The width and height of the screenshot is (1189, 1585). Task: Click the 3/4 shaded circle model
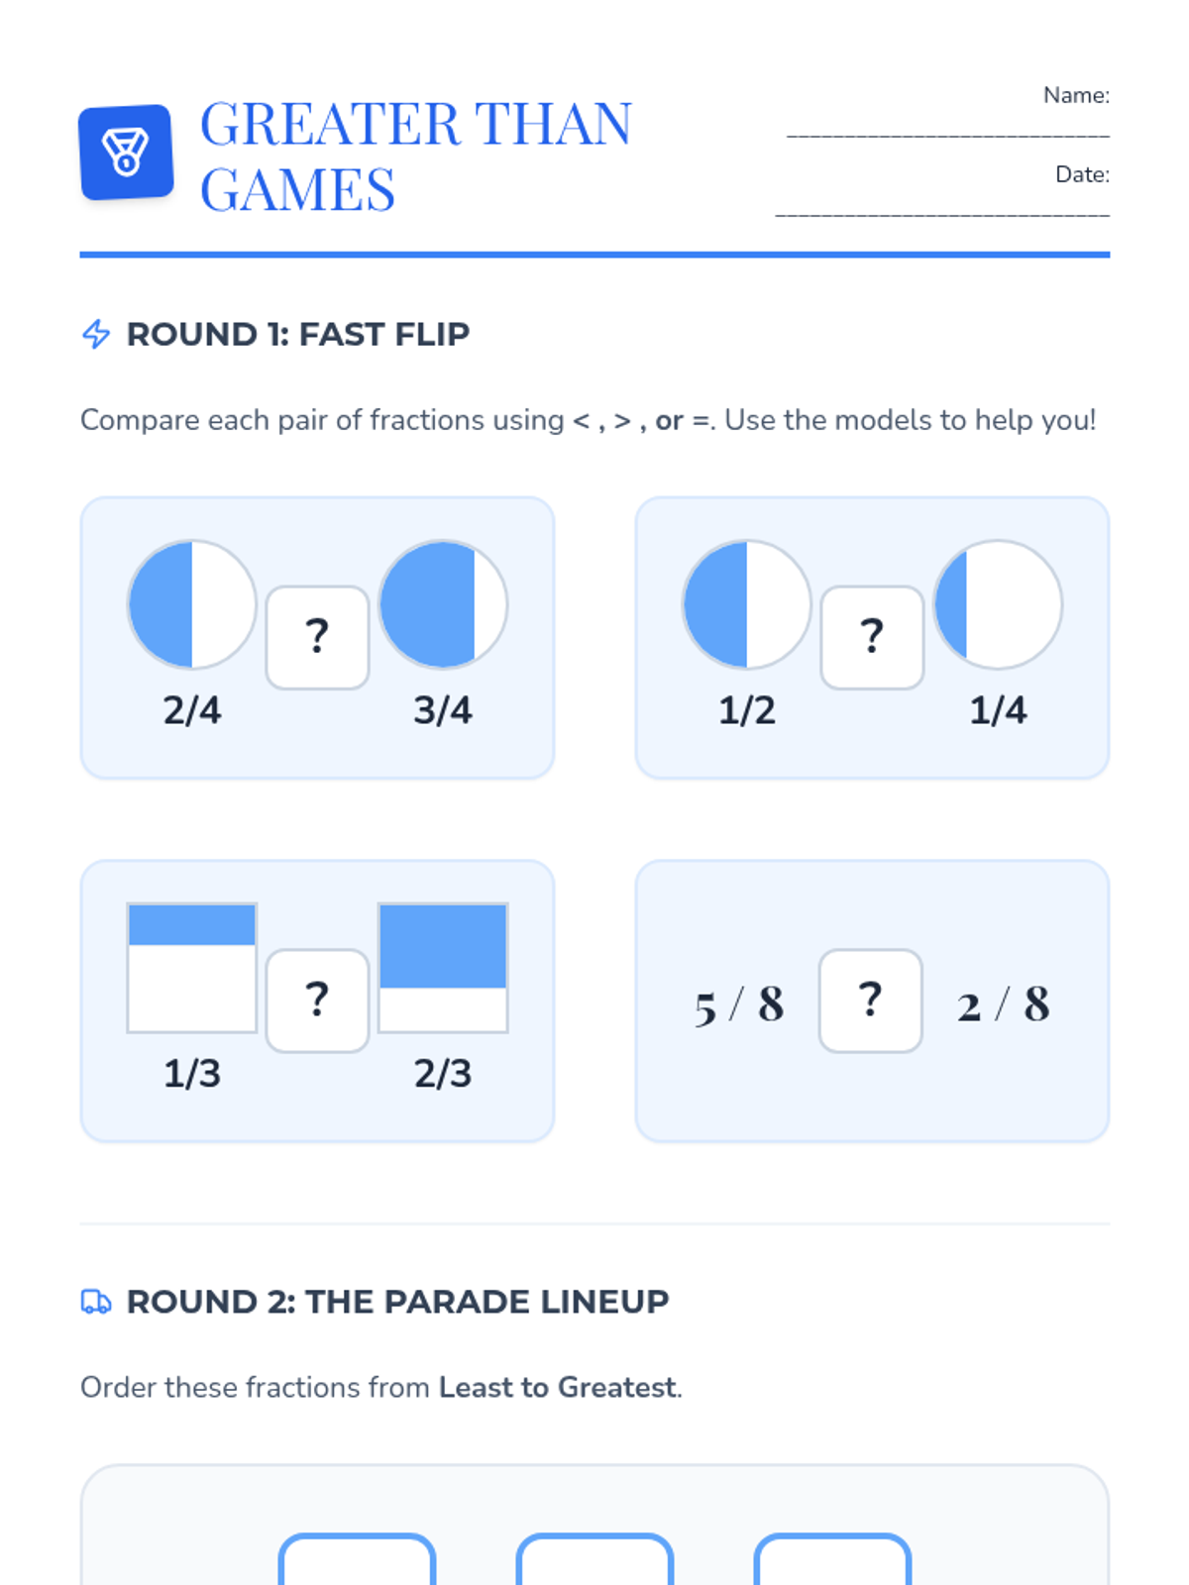(x=443, y=604)
